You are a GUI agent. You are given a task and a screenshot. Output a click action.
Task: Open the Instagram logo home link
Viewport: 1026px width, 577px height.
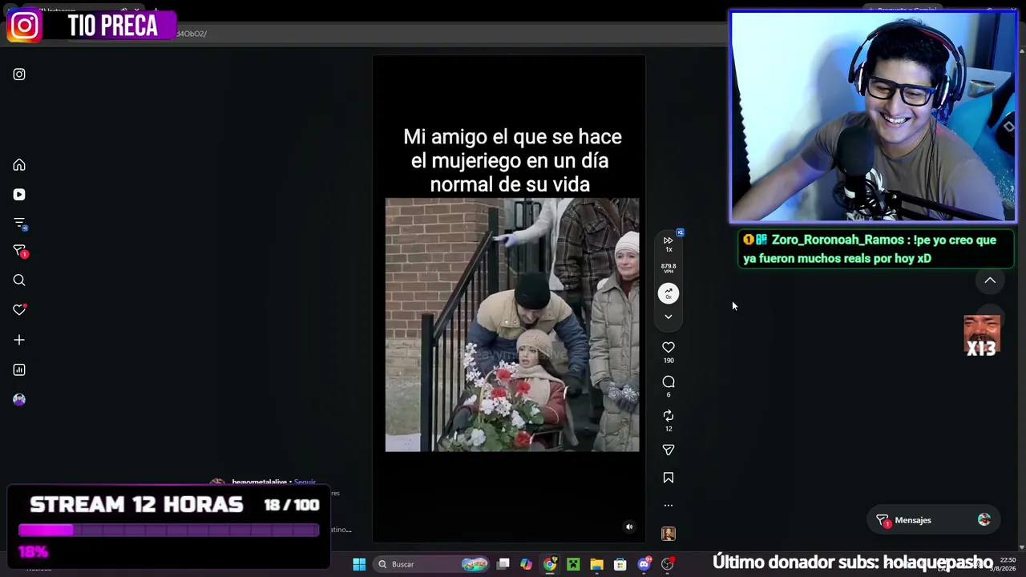click(x=19, y=75)
